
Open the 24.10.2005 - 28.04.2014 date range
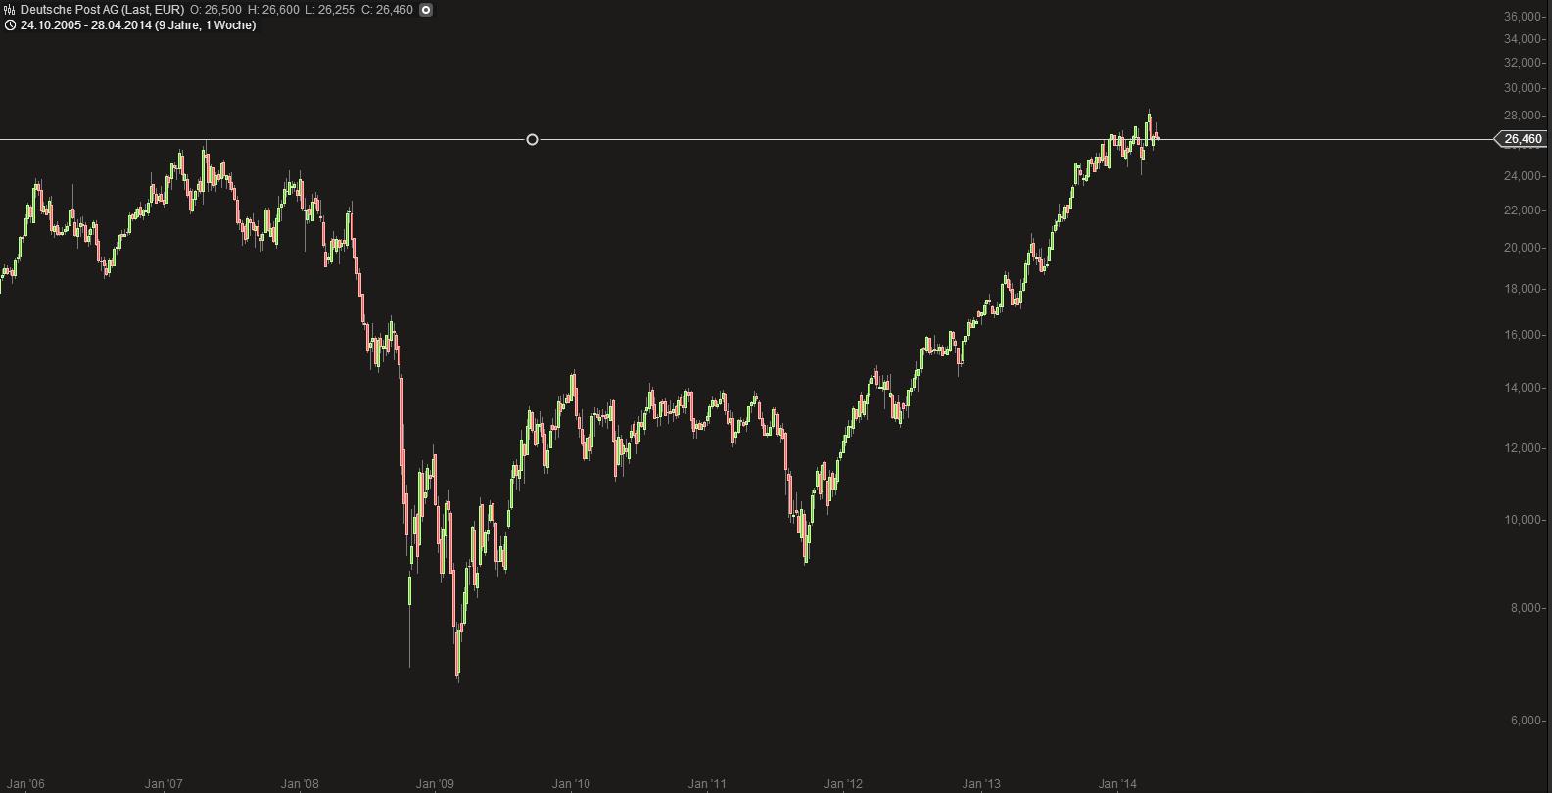pyautogui.click(x=137, y=25)
